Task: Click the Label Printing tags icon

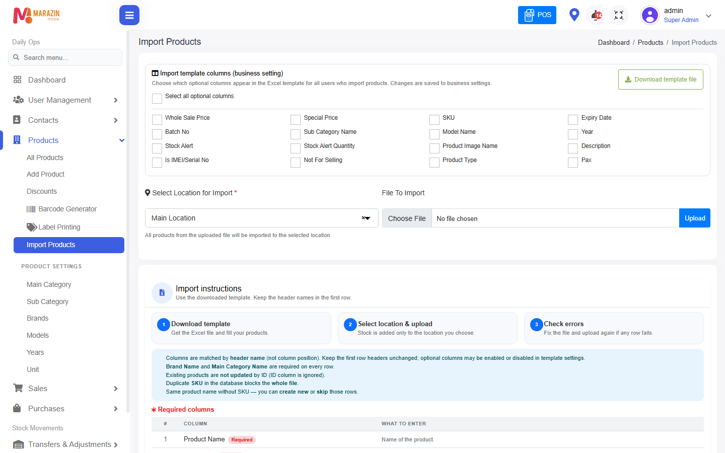Action: tap(32, 227)
